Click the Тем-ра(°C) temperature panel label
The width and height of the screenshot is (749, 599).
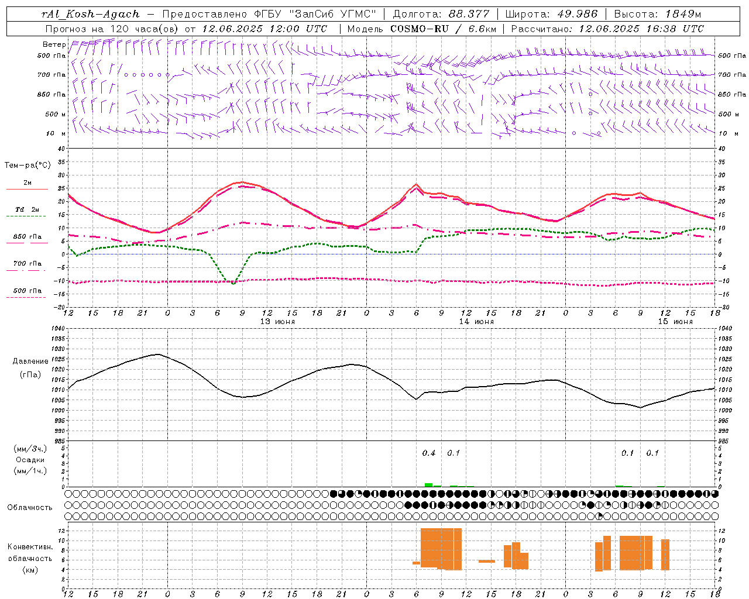click(28, 166)
